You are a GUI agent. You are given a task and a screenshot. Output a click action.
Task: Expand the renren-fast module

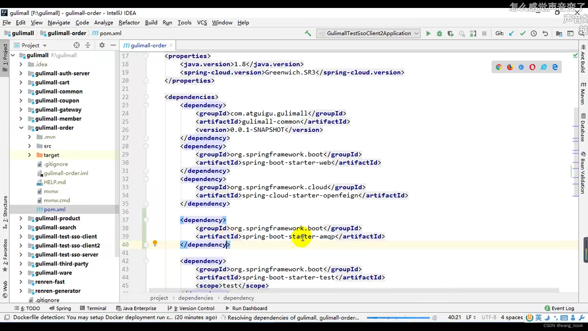(21, 282)
